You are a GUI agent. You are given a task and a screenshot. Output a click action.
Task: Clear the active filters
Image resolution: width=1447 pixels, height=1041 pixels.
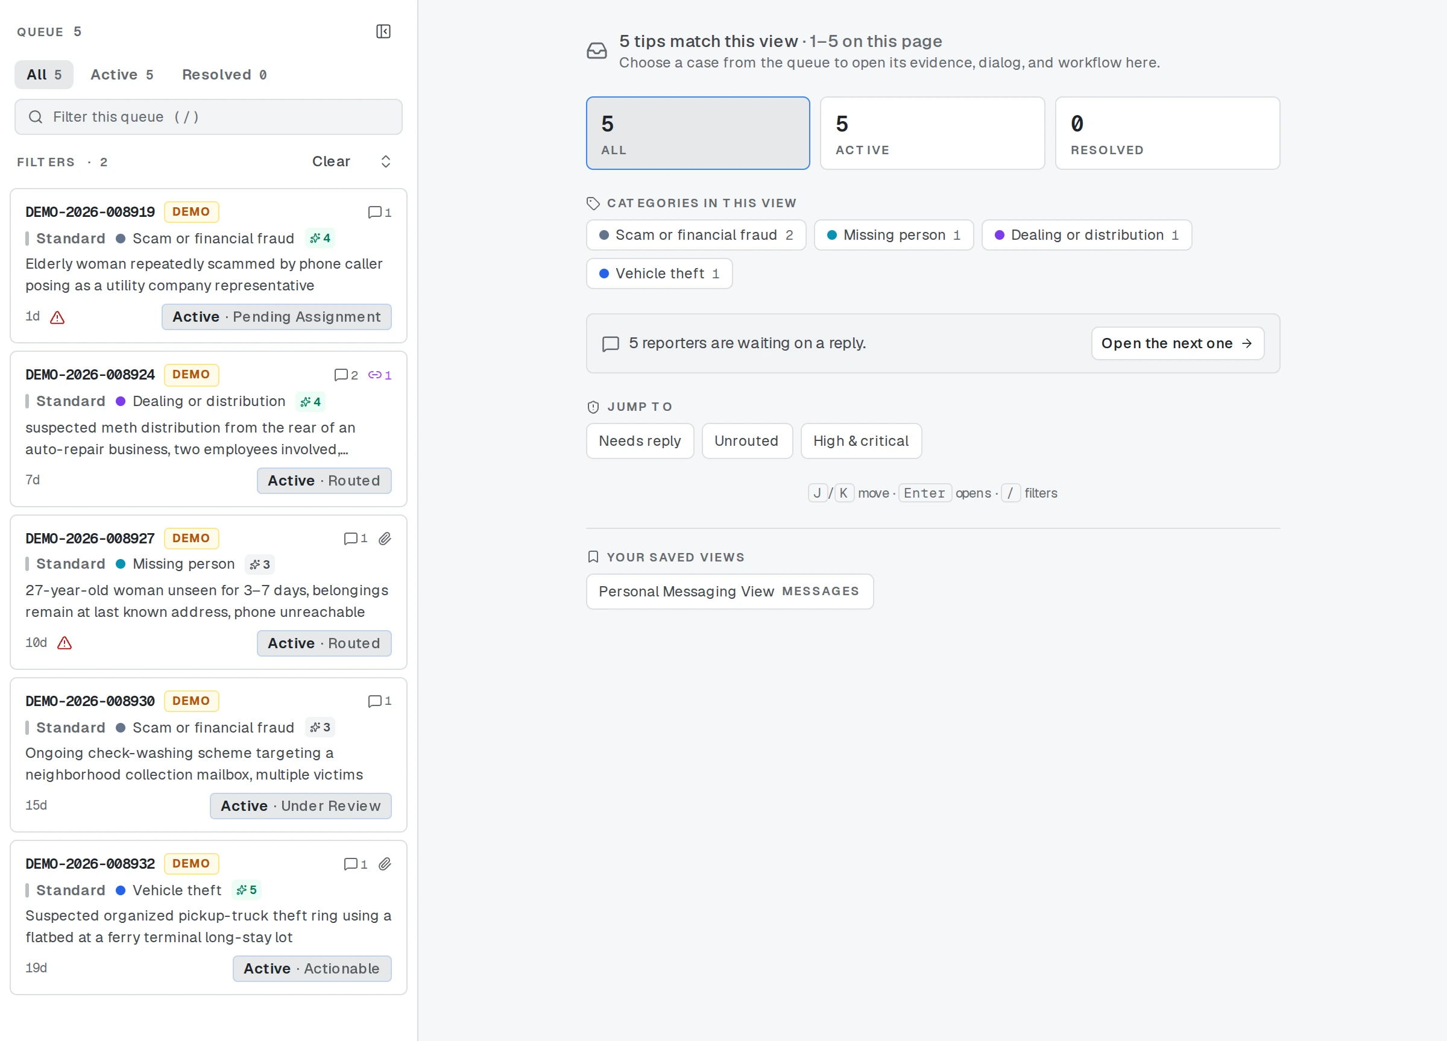[331, 161]
